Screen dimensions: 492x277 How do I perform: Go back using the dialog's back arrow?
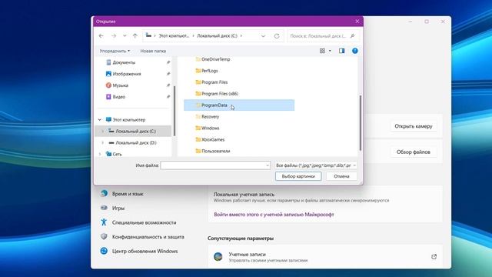coord(101,36)
